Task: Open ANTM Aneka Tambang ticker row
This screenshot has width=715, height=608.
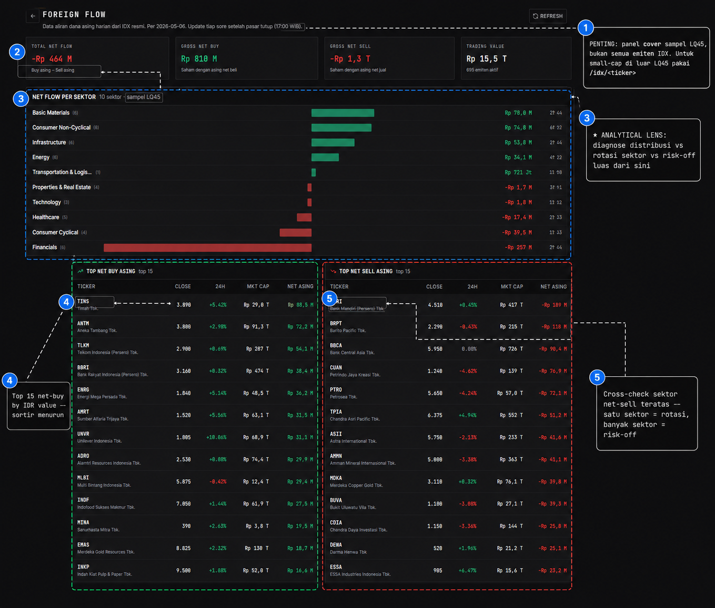Action: 195,327
